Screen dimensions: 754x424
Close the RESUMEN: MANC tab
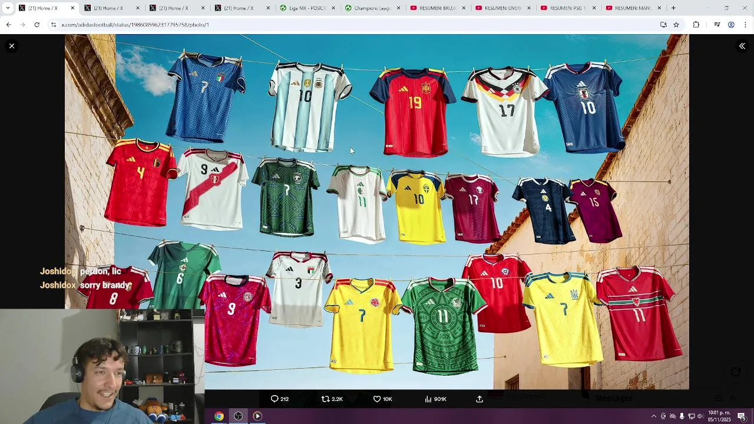[660, 8]
